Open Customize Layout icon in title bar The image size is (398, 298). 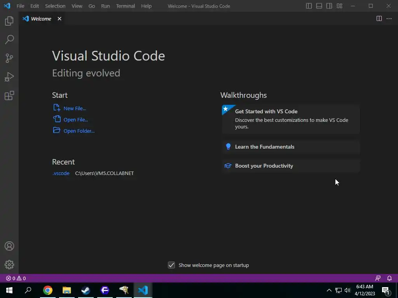339,6
